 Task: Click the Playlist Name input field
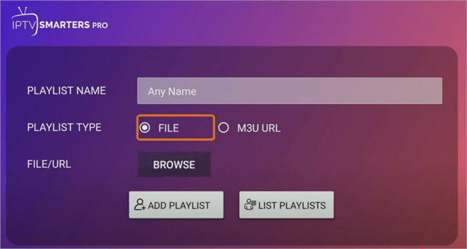pyautogui.click(x=290, y=91)
